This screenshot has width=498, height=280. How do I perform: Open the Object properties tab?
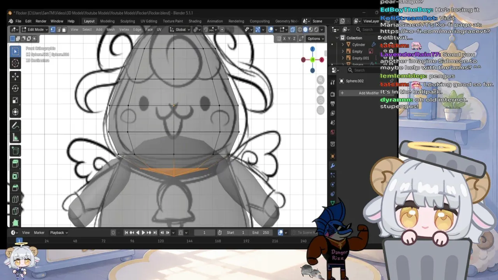tap(333, 156)
